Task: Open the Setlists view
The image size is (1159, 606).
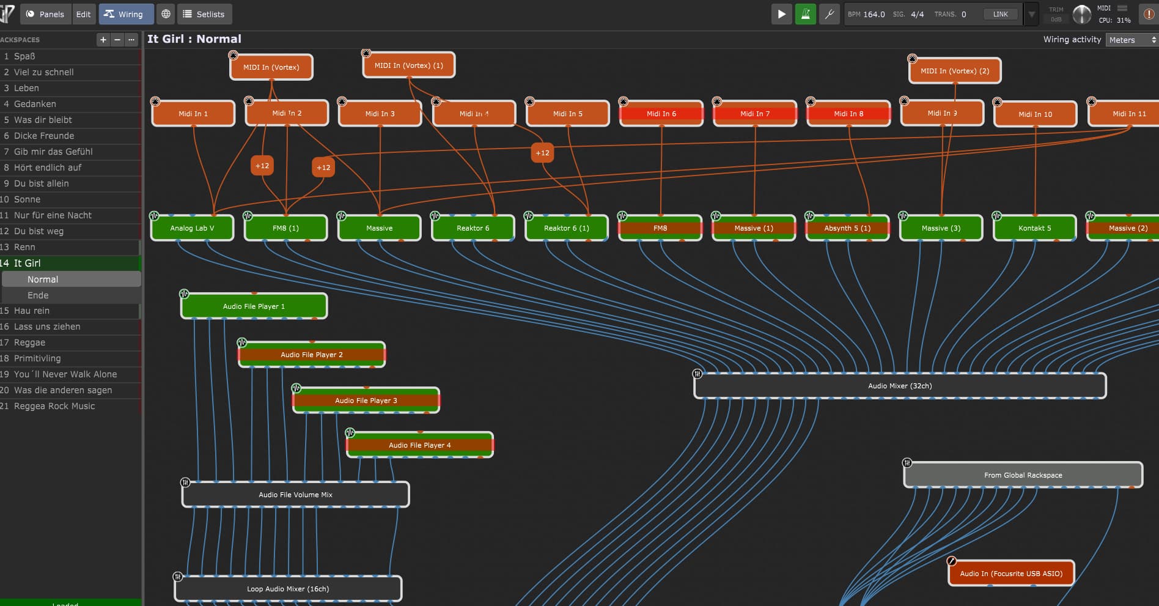Action: [204, 14]
